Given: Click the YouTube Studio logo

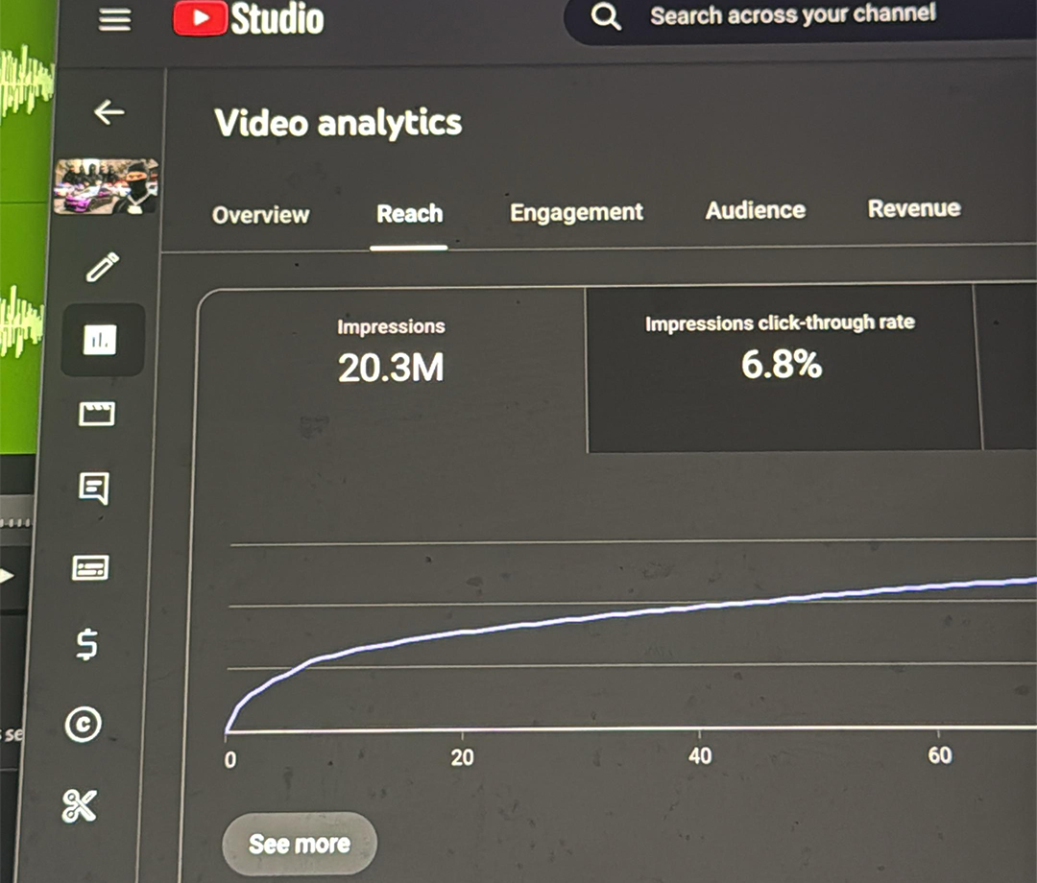Looking at the screenshot, I should [x=249, y=19].
